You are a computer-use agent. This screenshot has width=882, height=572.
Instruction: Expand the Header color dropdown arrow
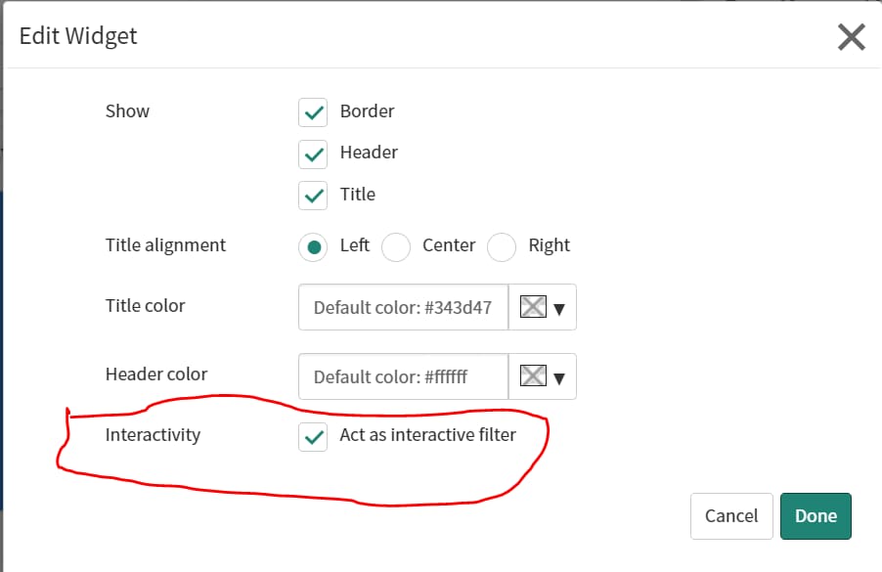559,378
